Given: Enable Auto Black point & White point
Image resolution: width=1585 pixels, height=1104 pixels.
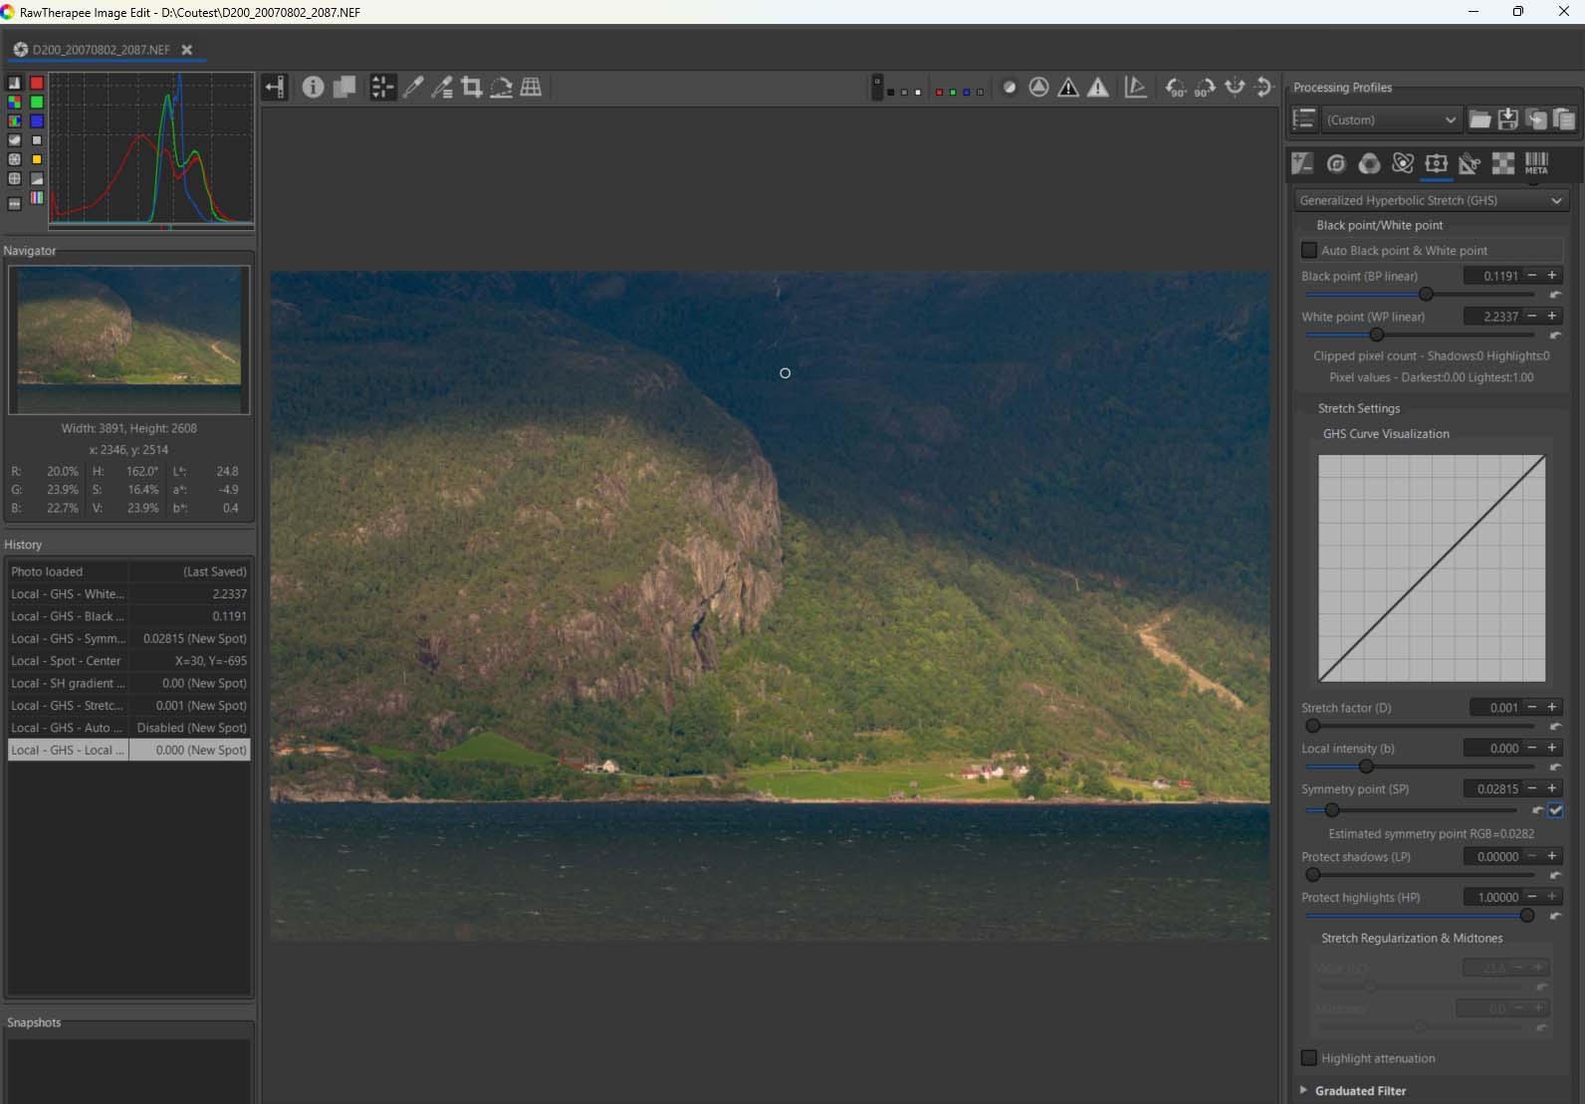Looking at the screenshot, I should pos(1309,251).
